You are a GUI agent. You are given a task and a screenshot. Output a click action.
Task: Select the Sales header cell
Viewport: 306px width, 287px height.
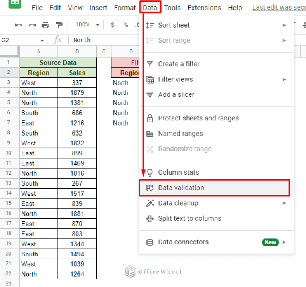tap(77, 73)
